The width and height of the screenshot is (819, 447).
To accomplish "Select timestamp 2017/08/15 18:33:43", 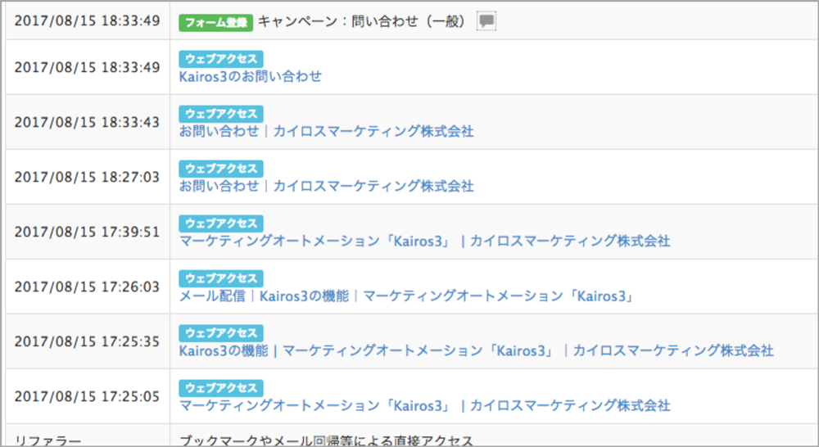I will (x=87, y=122).
